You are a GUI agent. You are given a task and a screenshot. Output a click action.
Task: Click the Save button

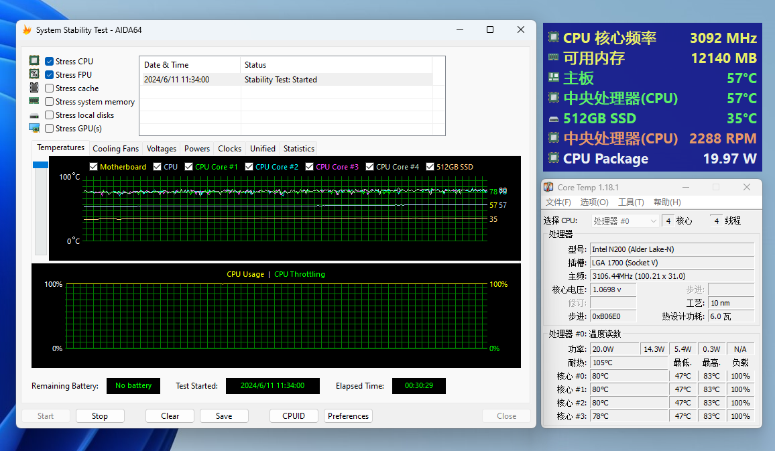(x=224, y=416)
